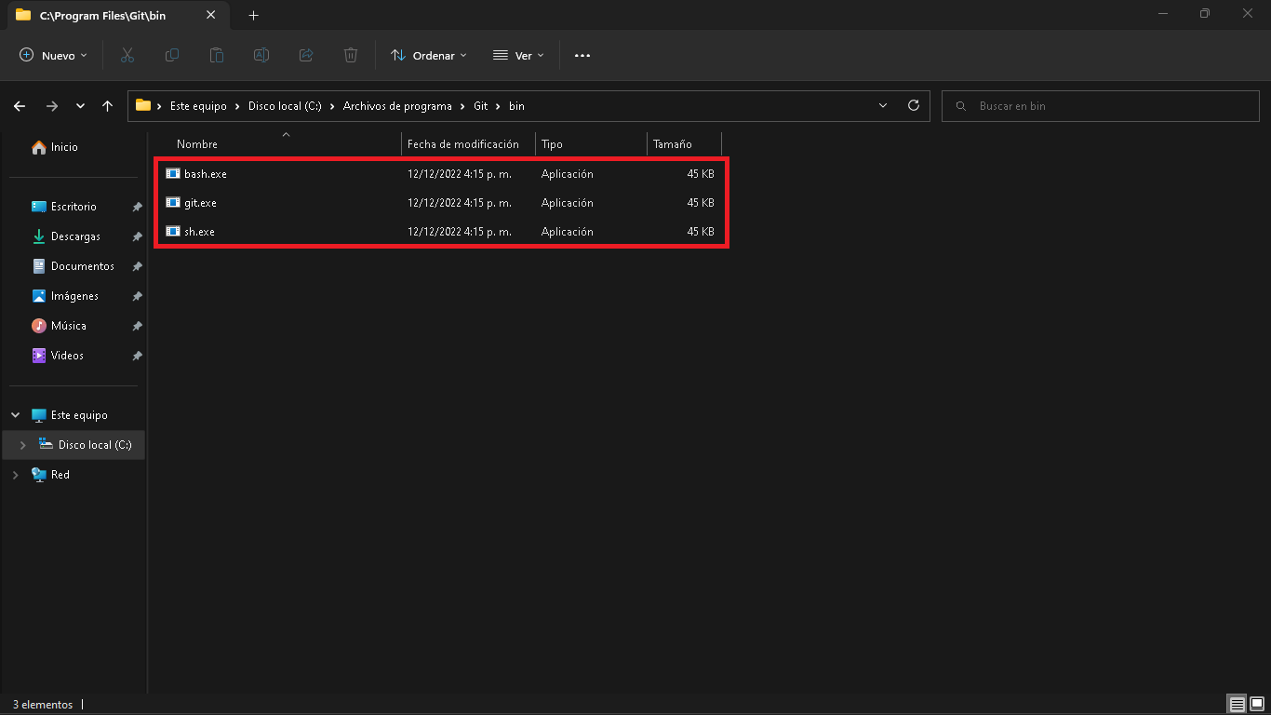Go back with the left arrow

pos(20,106)
